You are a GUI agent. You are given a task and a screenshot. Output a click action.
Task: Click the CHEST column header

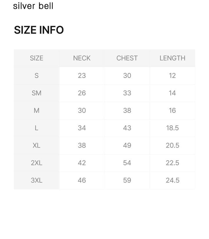127,58
